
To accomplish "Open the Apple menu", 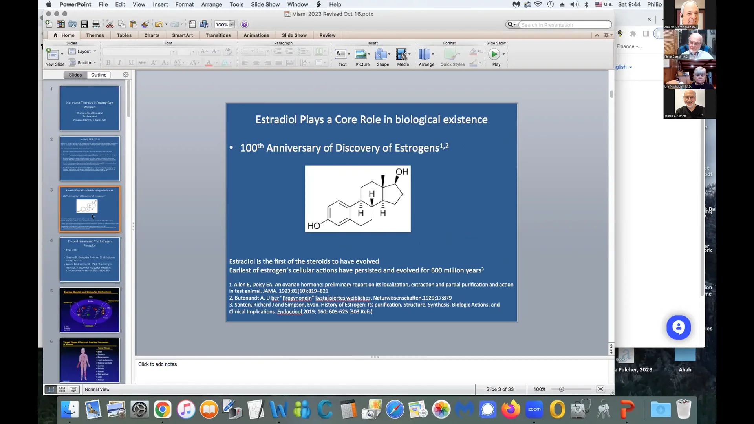I will (x=49, y=4).
